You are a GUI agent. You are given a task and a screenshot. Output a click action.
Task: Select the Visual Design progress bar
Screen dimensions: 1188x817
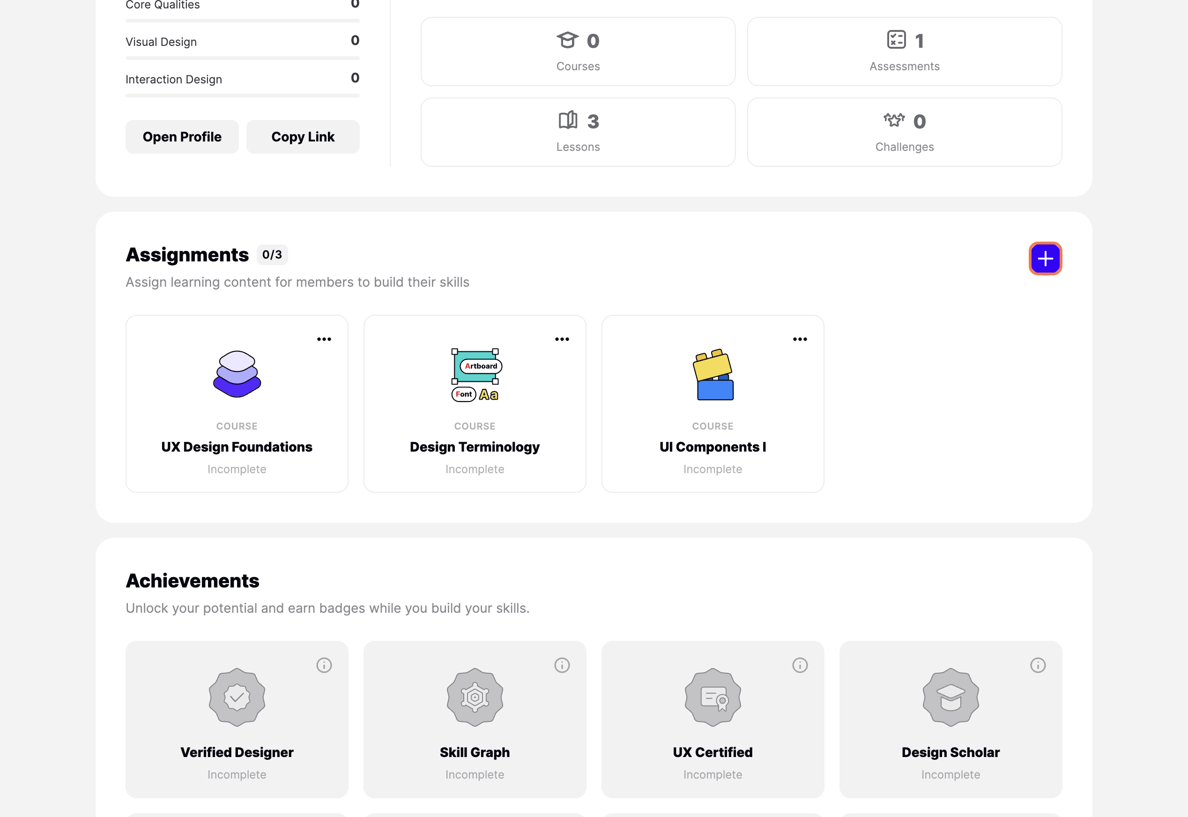[243, 59]
